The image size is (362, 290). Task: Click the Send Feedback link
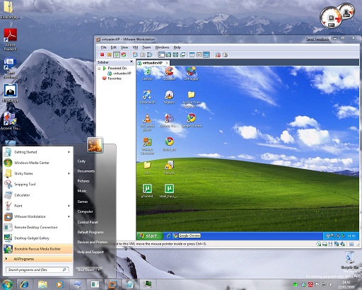coord(317,40)
